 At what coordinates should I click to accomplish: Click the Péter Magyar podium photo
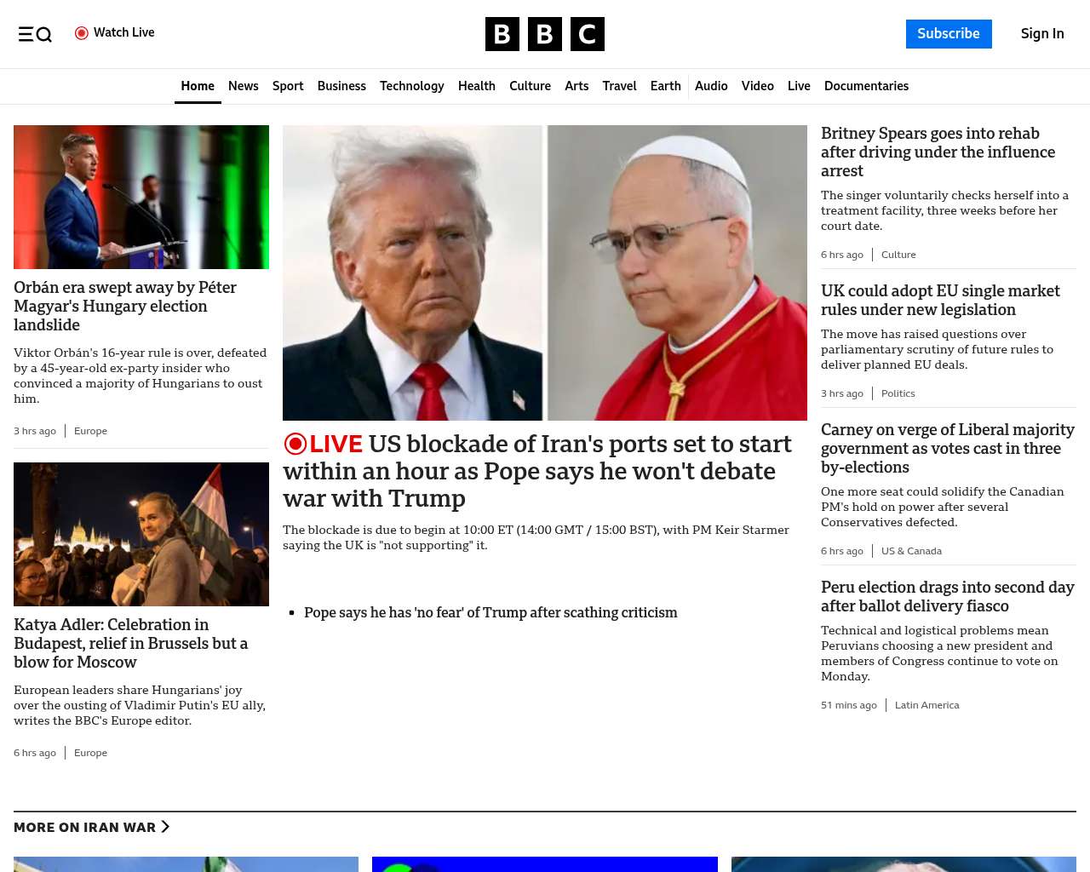[x=141, y=197]
